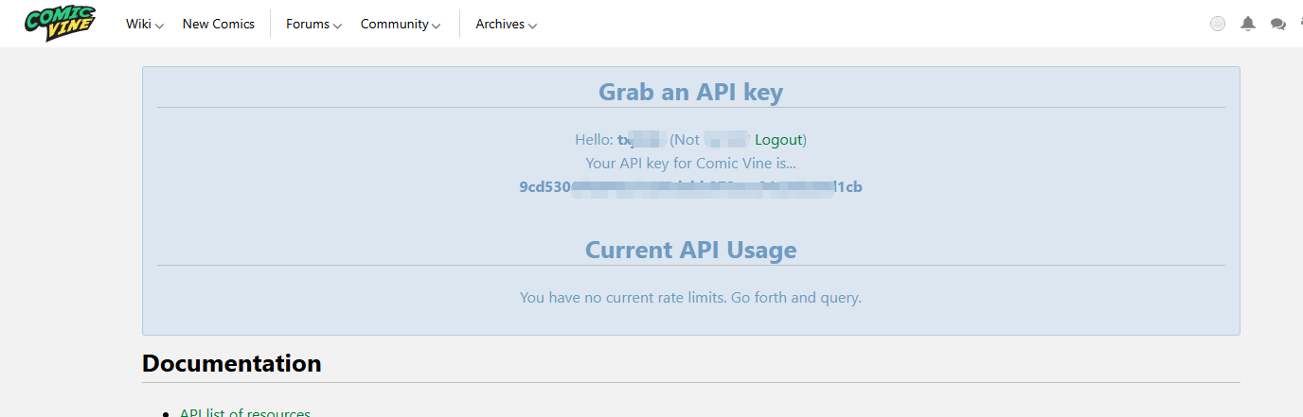Go to New Comics
This screenshot has width=1303, height=417.
(x=219, y=24)
